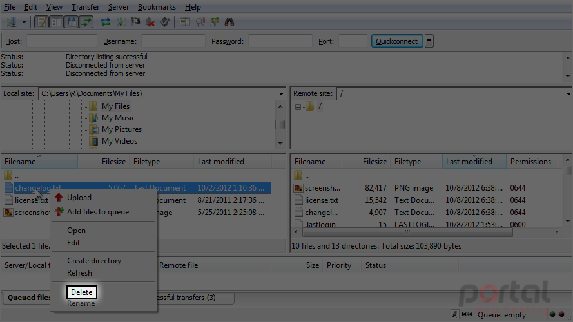
Task: Sort remote files by Last modified column
Action: [474, 162]
